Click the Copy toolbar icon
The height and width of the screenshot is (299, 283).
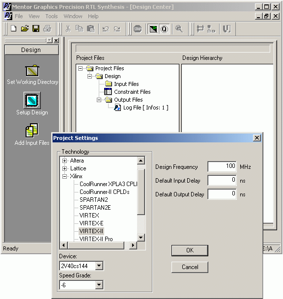(80, 29)
